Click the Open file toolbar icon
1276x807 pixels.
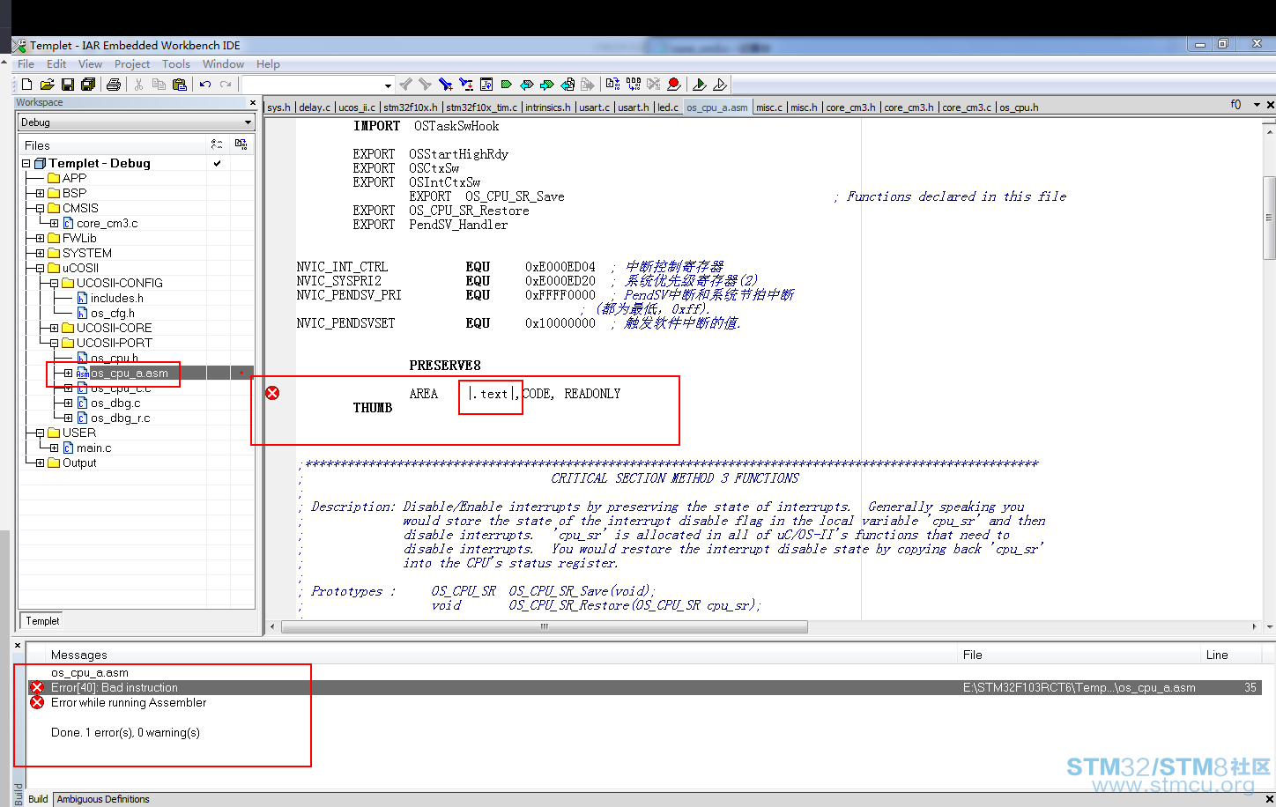tap(47, 85)
